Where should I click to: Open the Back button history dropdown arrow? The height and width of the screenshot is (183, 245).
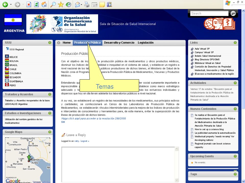click(x=11, y=5)
